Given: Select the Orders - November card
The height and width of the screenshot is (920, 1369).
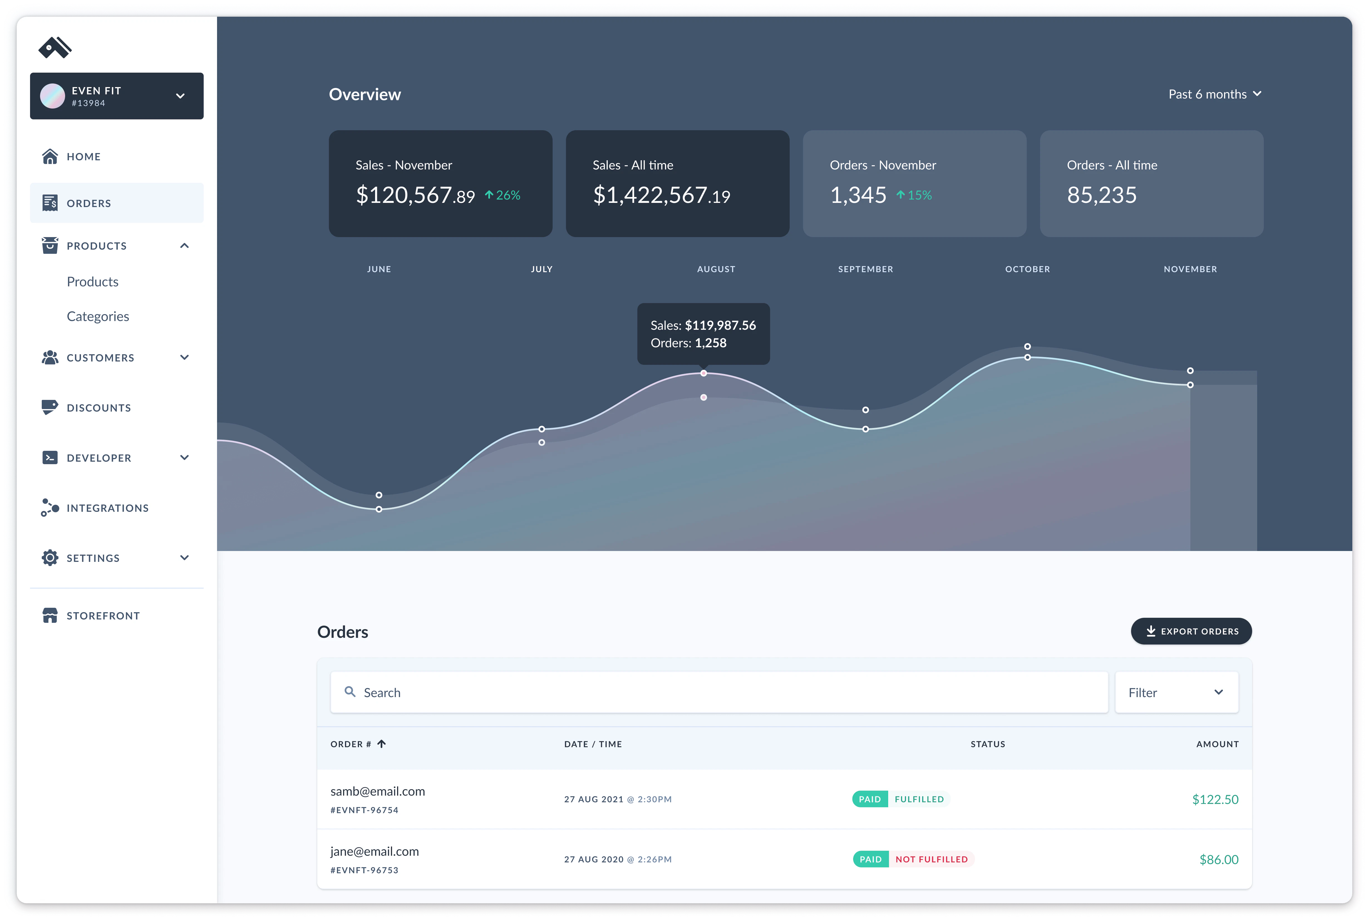Looking at the screenshot, I should 914,184.
